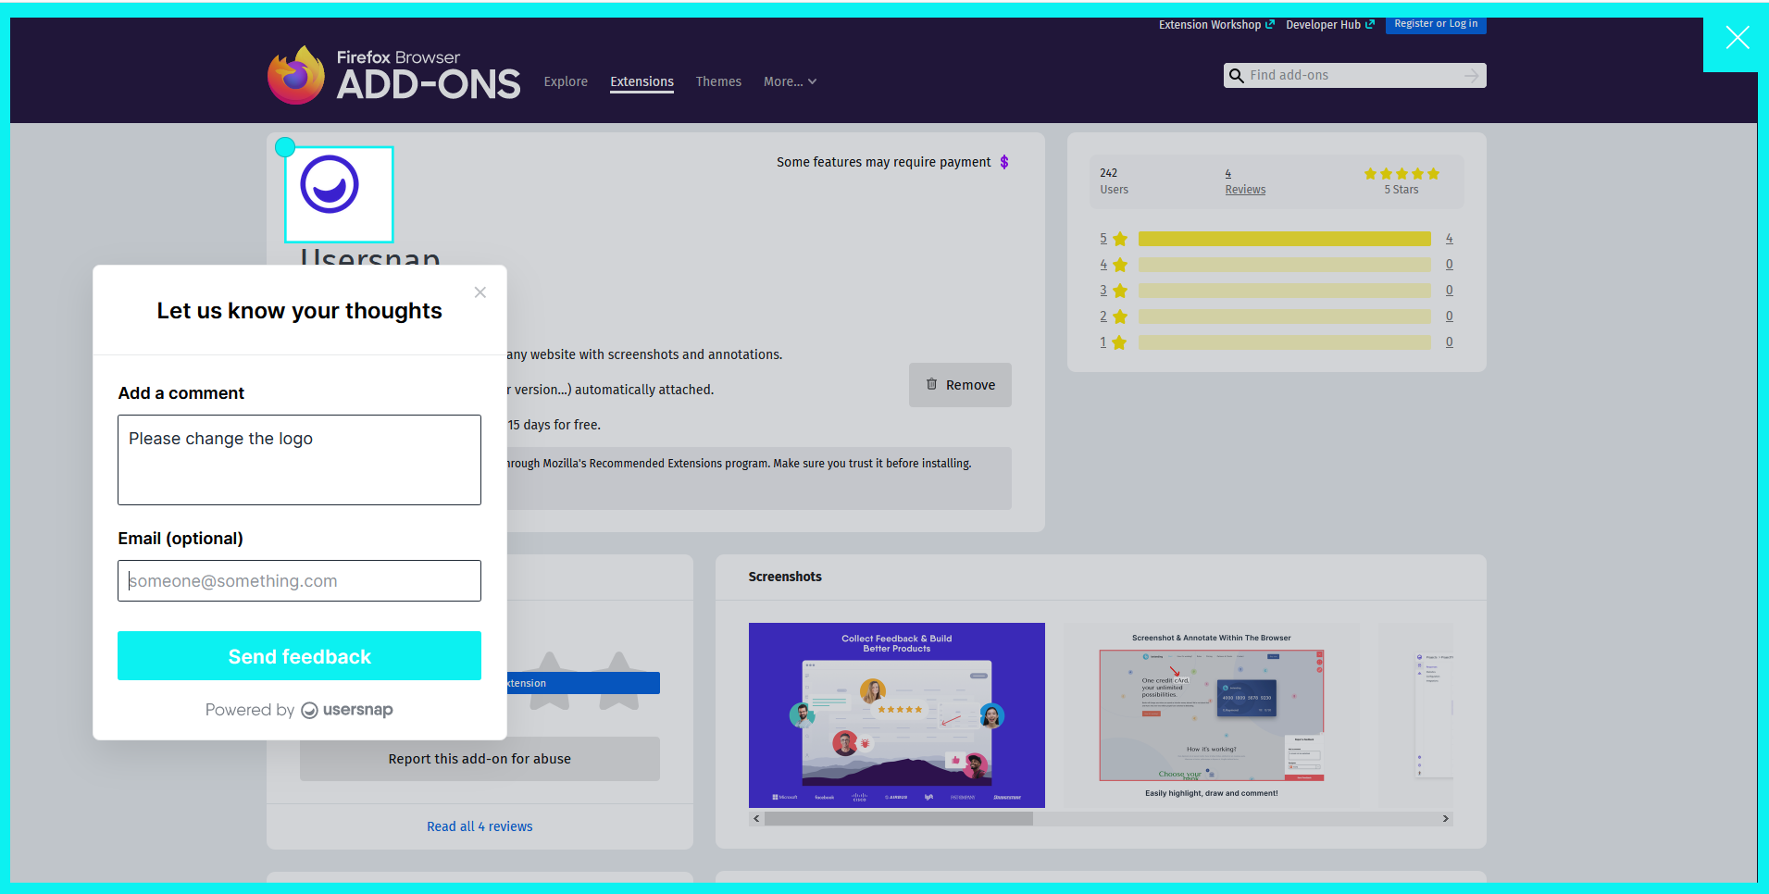
Task: Click the search magnifier icon
Action: (x=1236, y=76)
